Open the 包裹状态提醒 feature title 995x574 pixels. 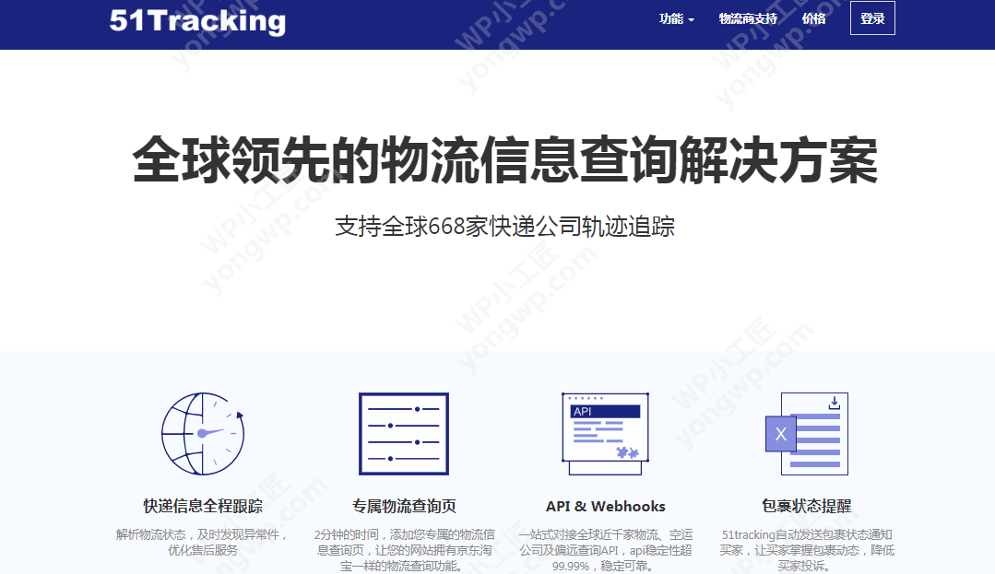tap(806, 506)
